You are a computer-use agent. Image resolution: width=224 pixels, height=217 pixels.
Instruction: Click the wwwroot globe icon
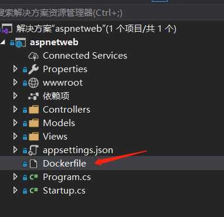coord(33,83)
